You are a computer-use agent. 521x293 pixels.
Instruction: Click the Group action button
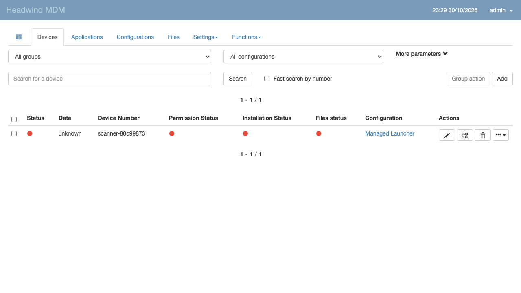coord(468,79)
